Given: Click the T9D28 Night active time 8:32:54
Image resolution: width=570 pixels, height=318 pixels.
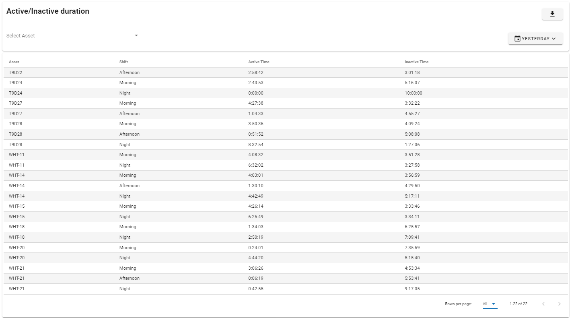Looking at the screenshot, I should tap(256, 145).
